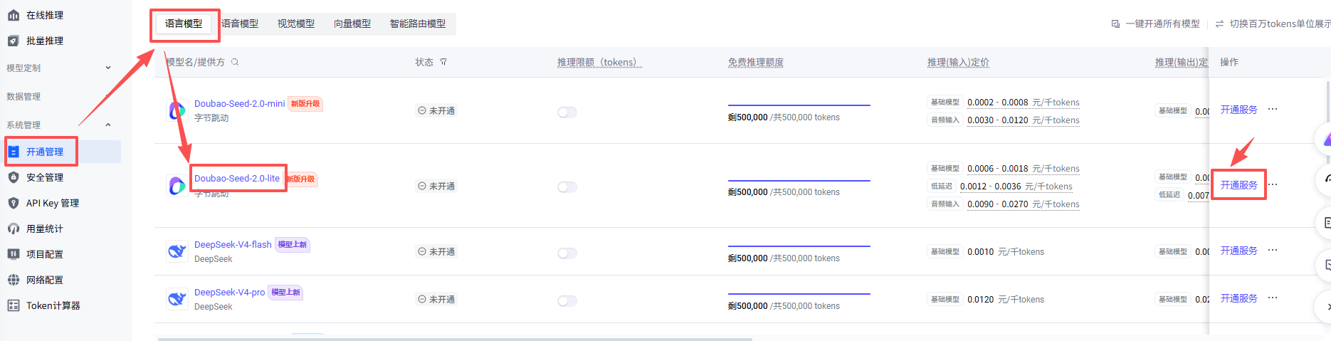Click DeepSeek-V4-flash price 0.0010 元/千tokens
This screenshot has width=1331, height=341.
tap(1006, 252)
